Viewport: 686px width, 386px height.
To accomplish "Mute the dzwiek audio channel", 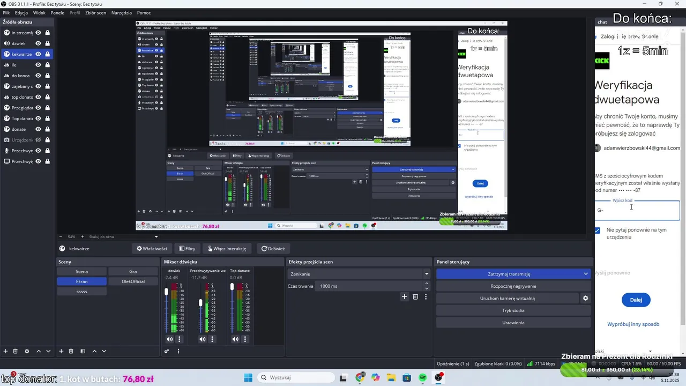I will point(170,339).
